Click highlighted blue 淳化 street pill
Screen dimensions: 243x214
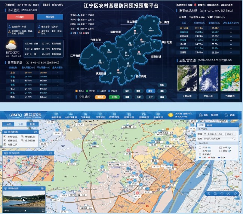click(x=151, y=91)
